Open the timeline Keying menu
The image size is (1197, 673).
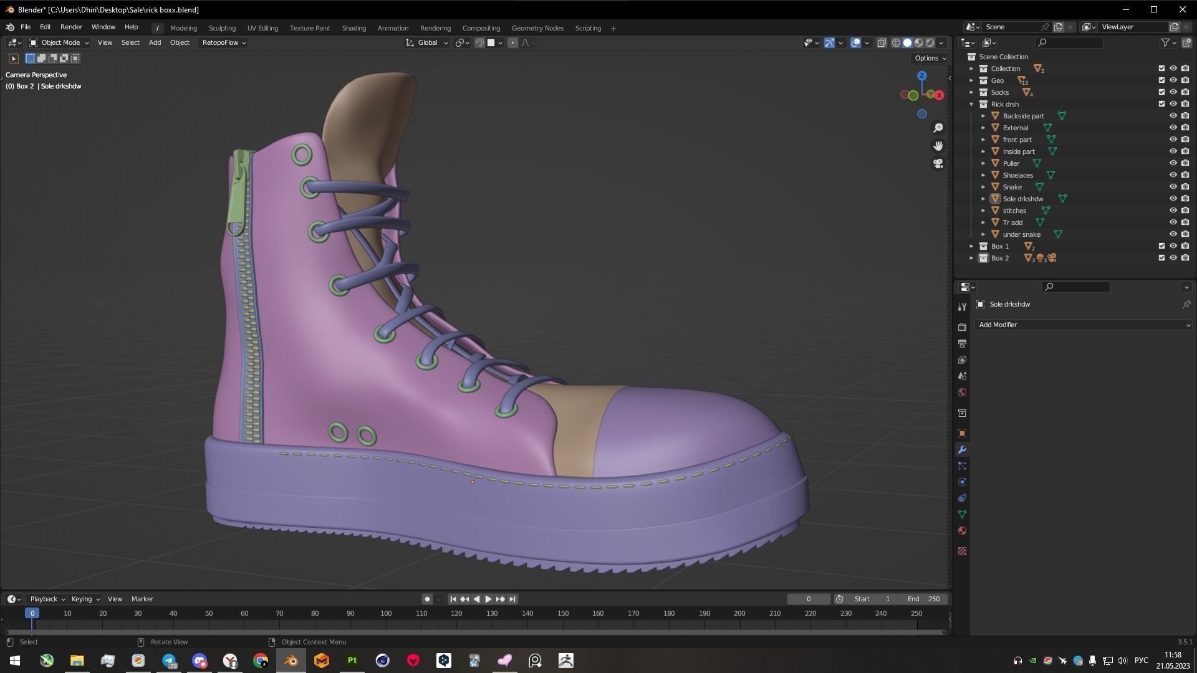pos(85,599)
